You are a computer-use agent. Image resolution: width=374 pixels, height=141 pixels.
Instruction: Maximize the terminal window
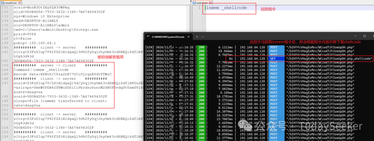[x=365, y=36]
